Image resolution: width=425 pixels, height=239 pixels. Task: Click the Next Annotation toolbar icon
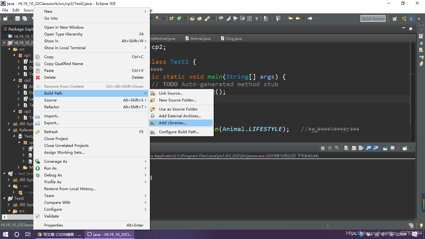click(x=265, y=18)
